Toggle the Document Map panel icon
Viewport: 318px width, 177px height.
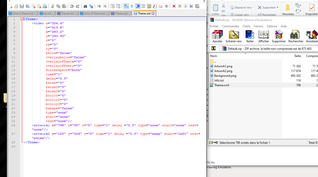tap(149, 6)
